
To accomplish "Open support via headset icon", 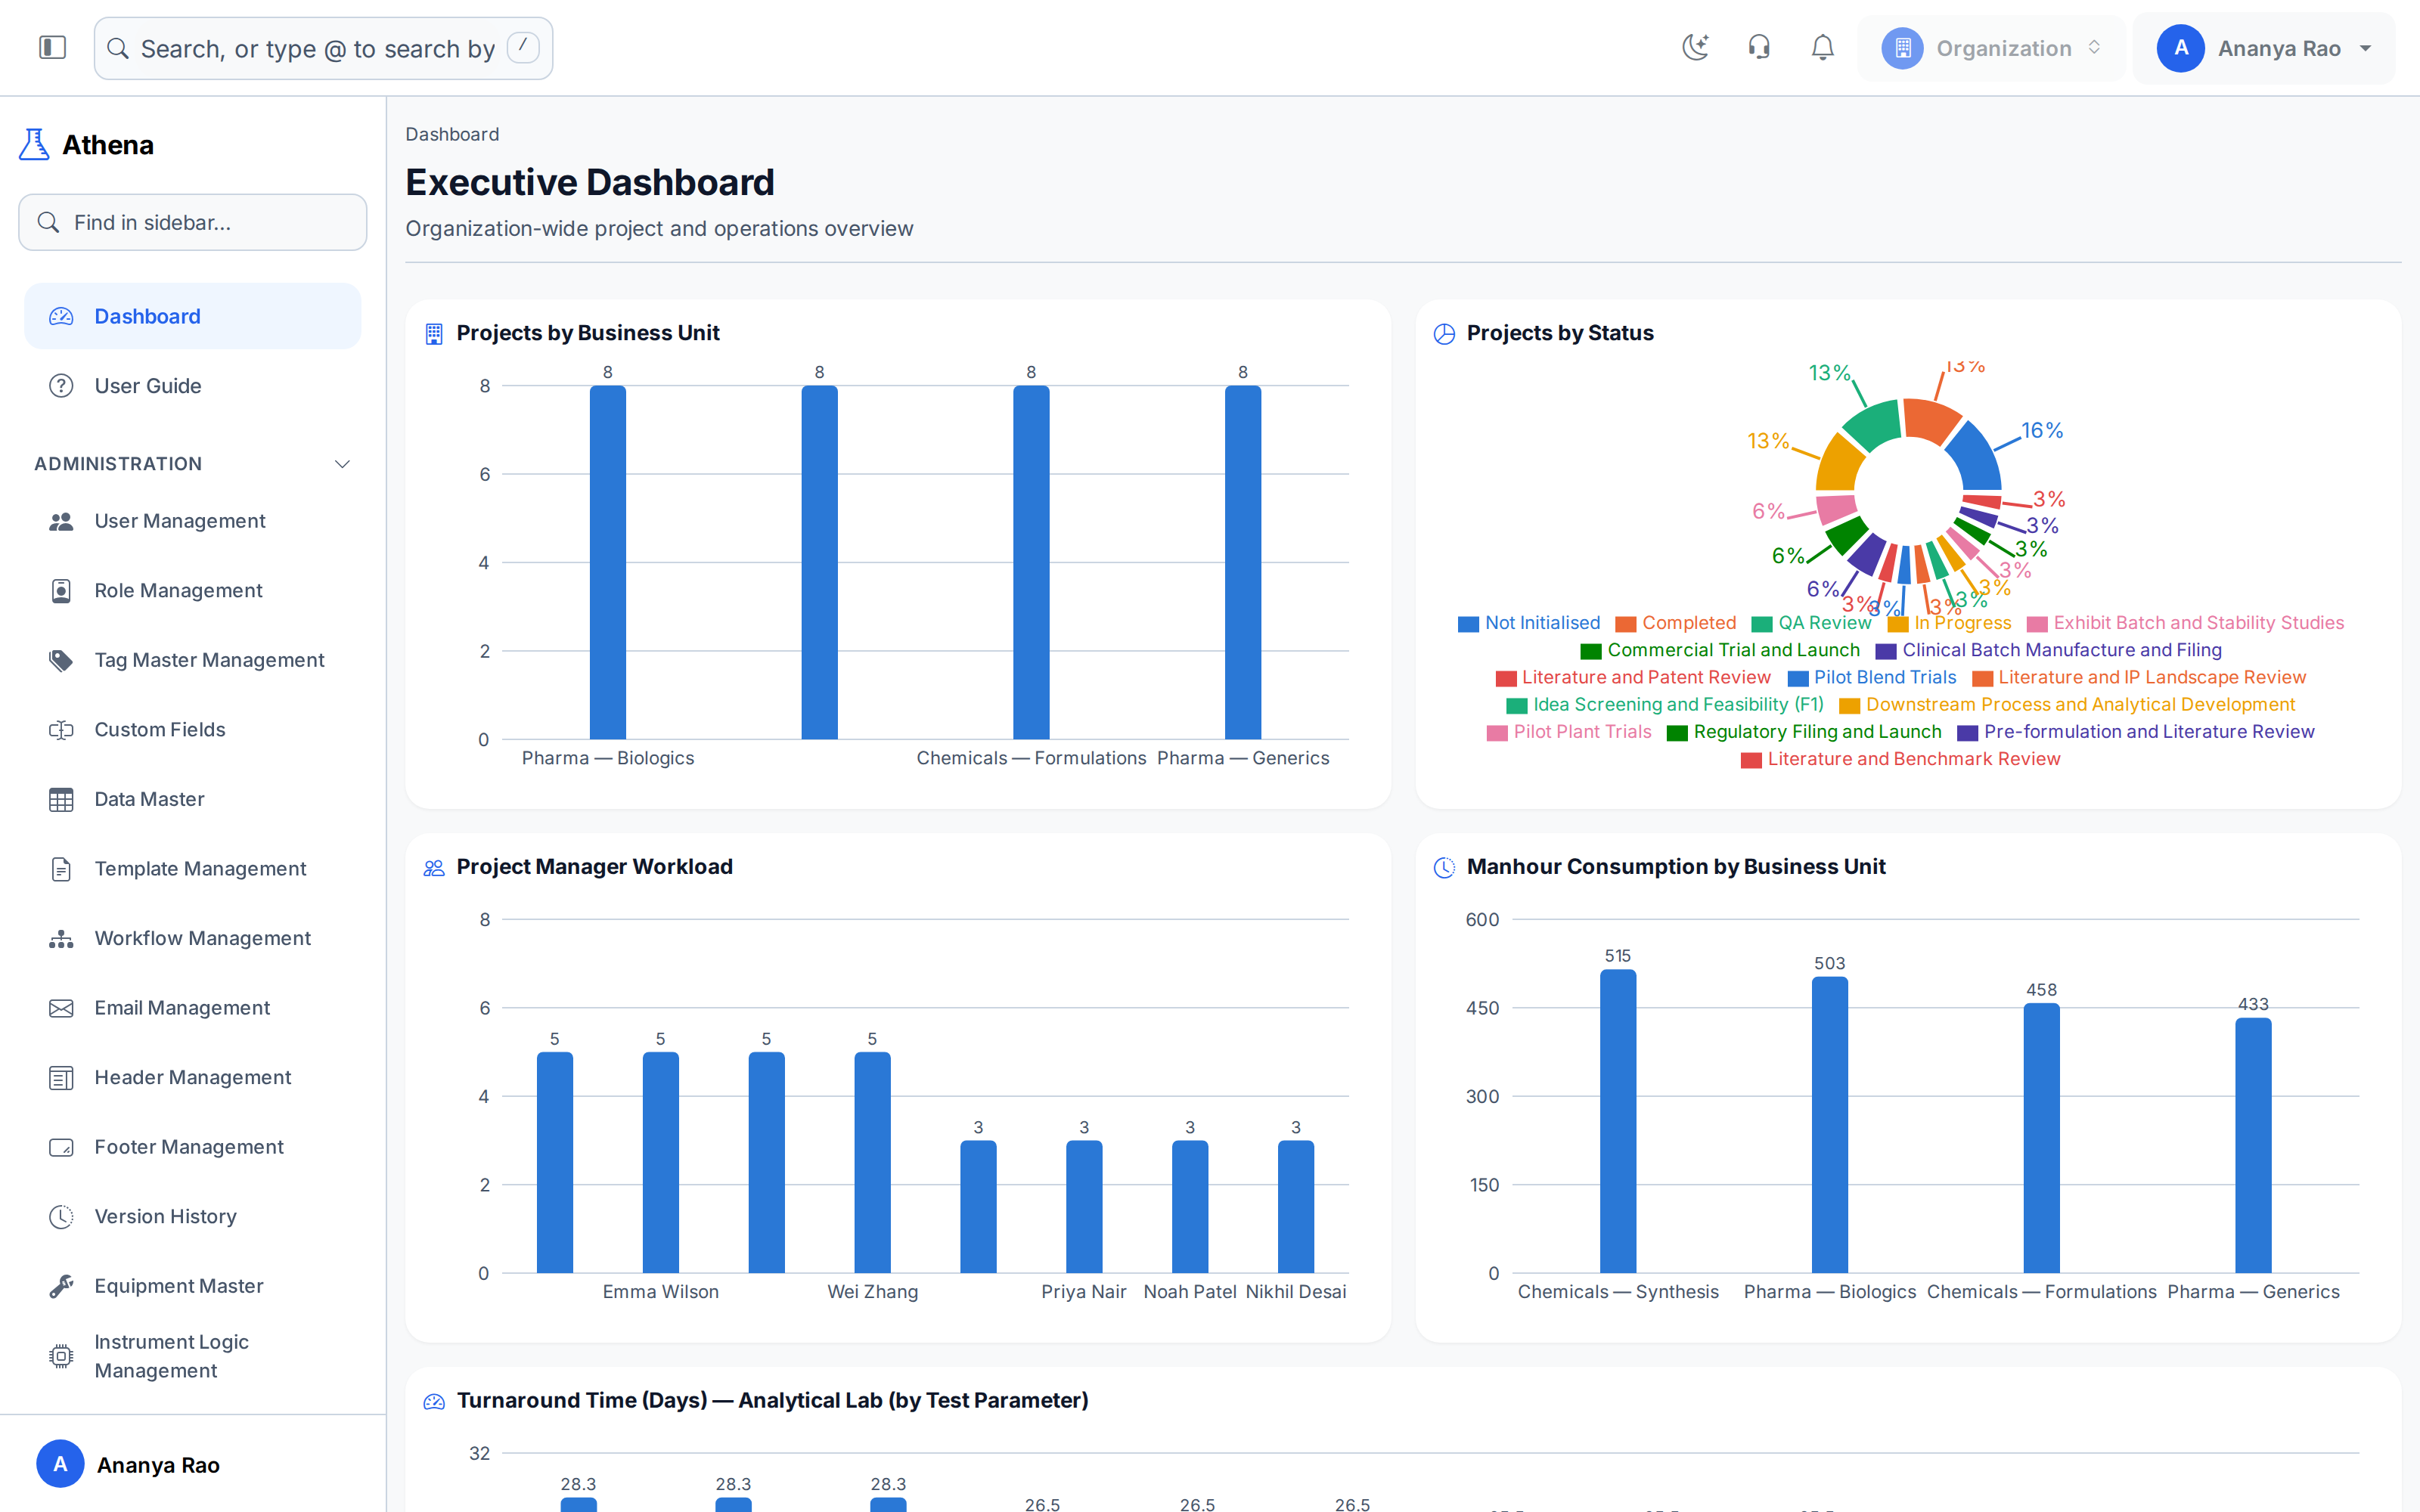I will tap(1759, 48).
